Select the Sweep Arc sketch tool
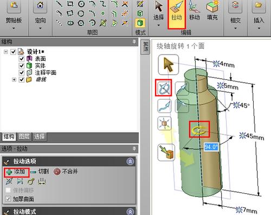Viewport: 271px width, 215px height. pyautogui.click(x=92, y=23)
